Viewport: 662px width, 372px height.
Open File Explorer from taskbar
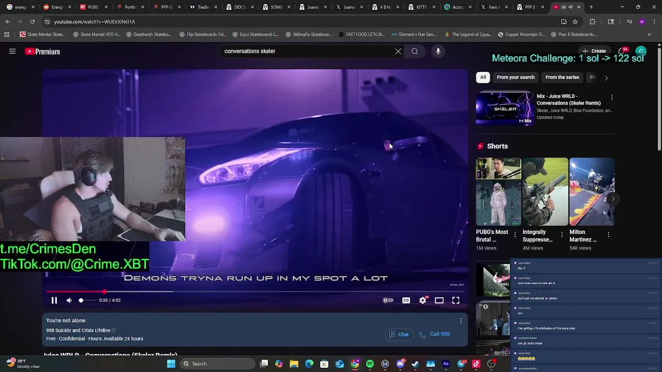(x=294, y=364)
